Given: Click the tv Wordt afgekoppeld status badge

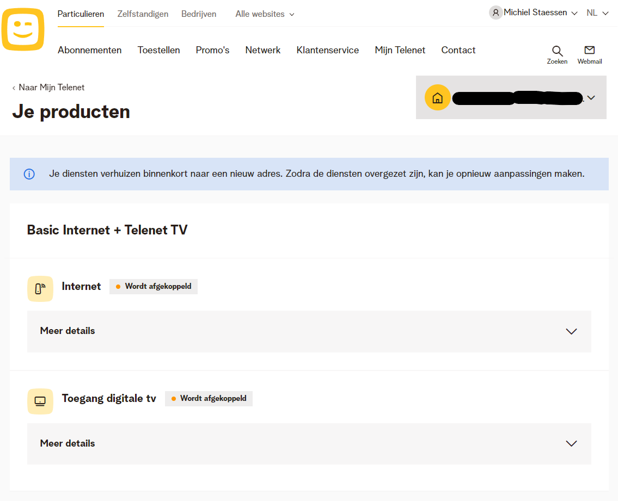Looking at the screenshot, I should (x=209, y=399).
